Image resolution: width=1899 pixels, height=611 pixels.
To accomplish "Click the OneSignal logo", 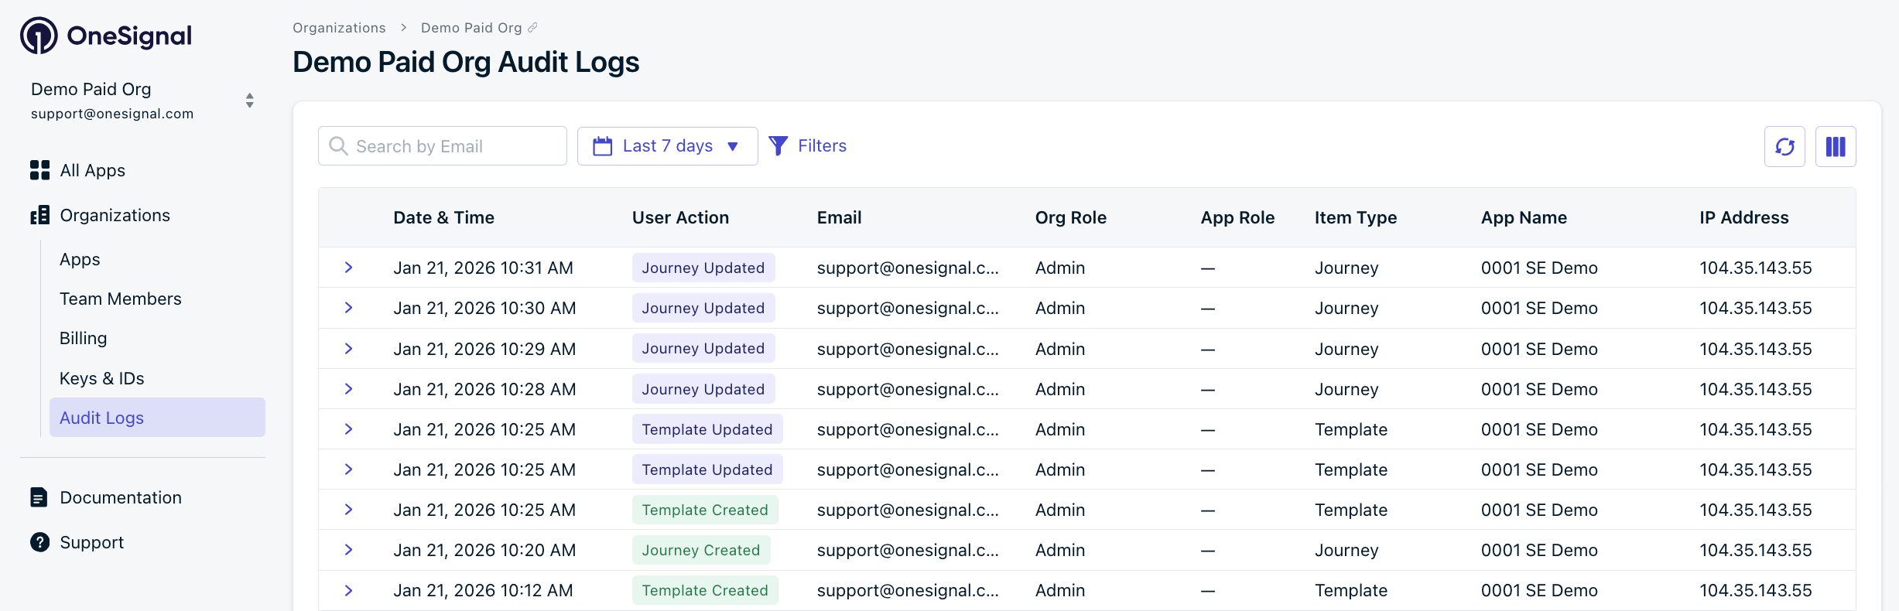I will coord(106,36).
